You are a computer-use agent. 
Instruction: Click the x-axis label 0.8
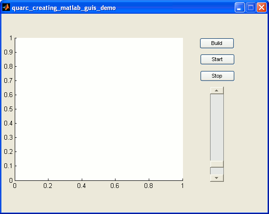(x=149, y=186)
